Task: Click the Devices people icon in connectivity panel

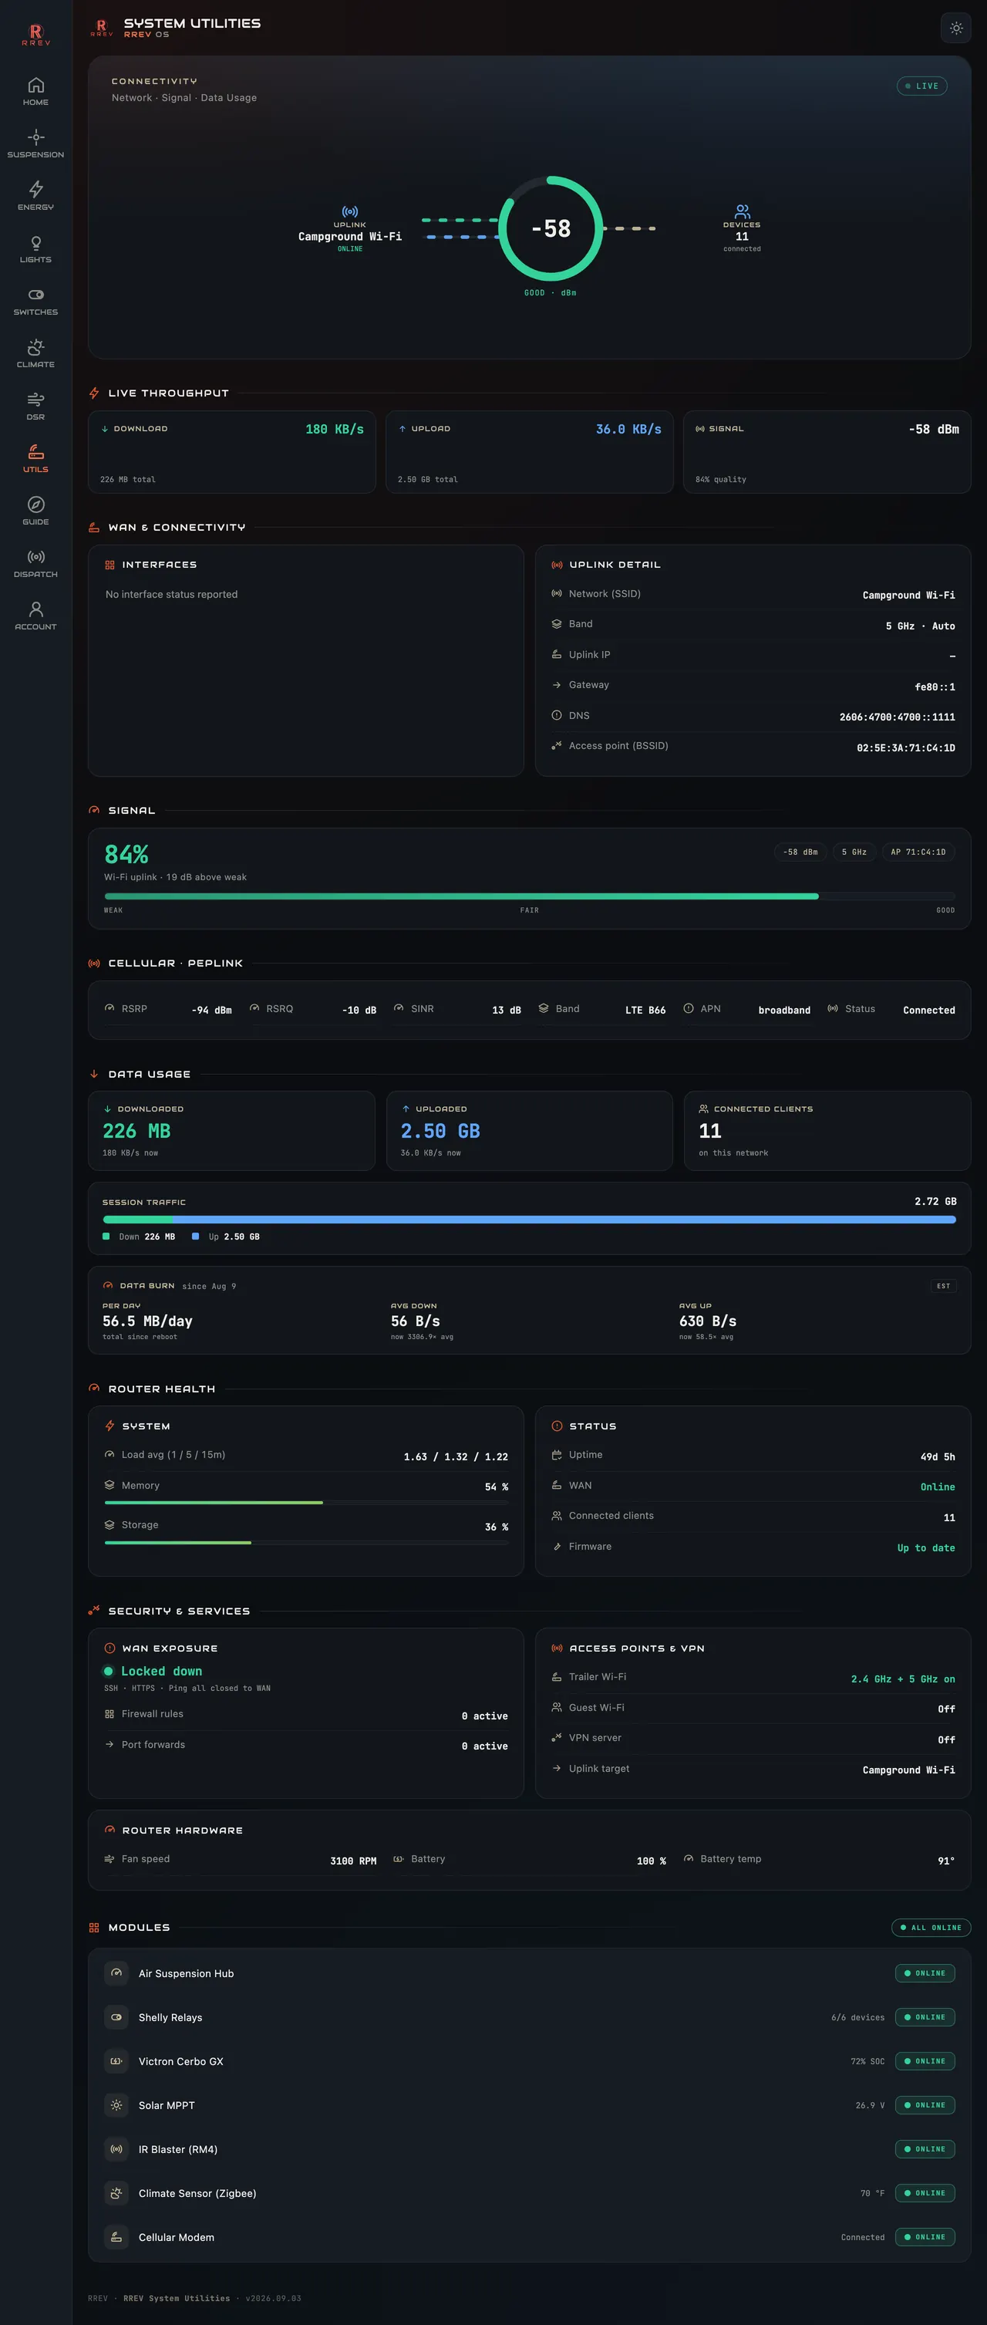Action: coord(742,211)
